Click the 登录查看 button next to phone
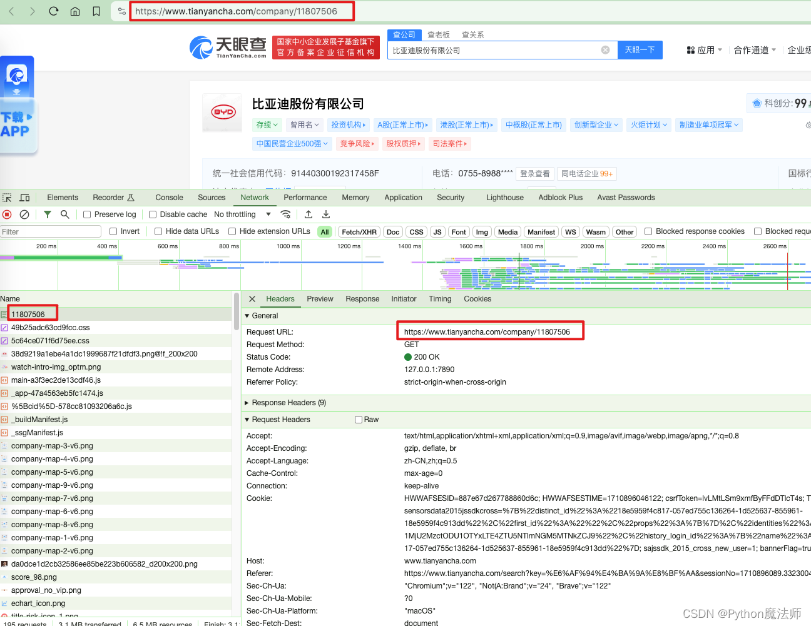This screenshot has height=626, width=811. tap(535, 174)
